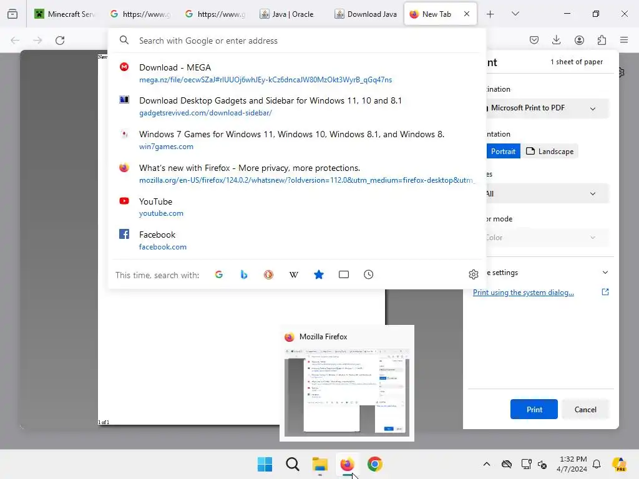Search this time with DuckDuckGo icon
The height and width of the screenshot is (479, 639).
268,274
